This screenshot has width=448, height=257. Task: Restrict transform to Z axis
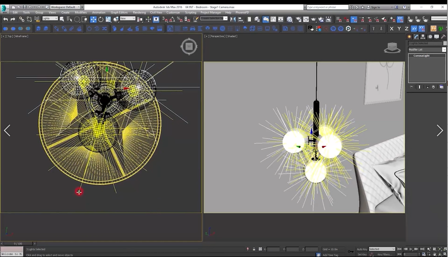point(407,29)
